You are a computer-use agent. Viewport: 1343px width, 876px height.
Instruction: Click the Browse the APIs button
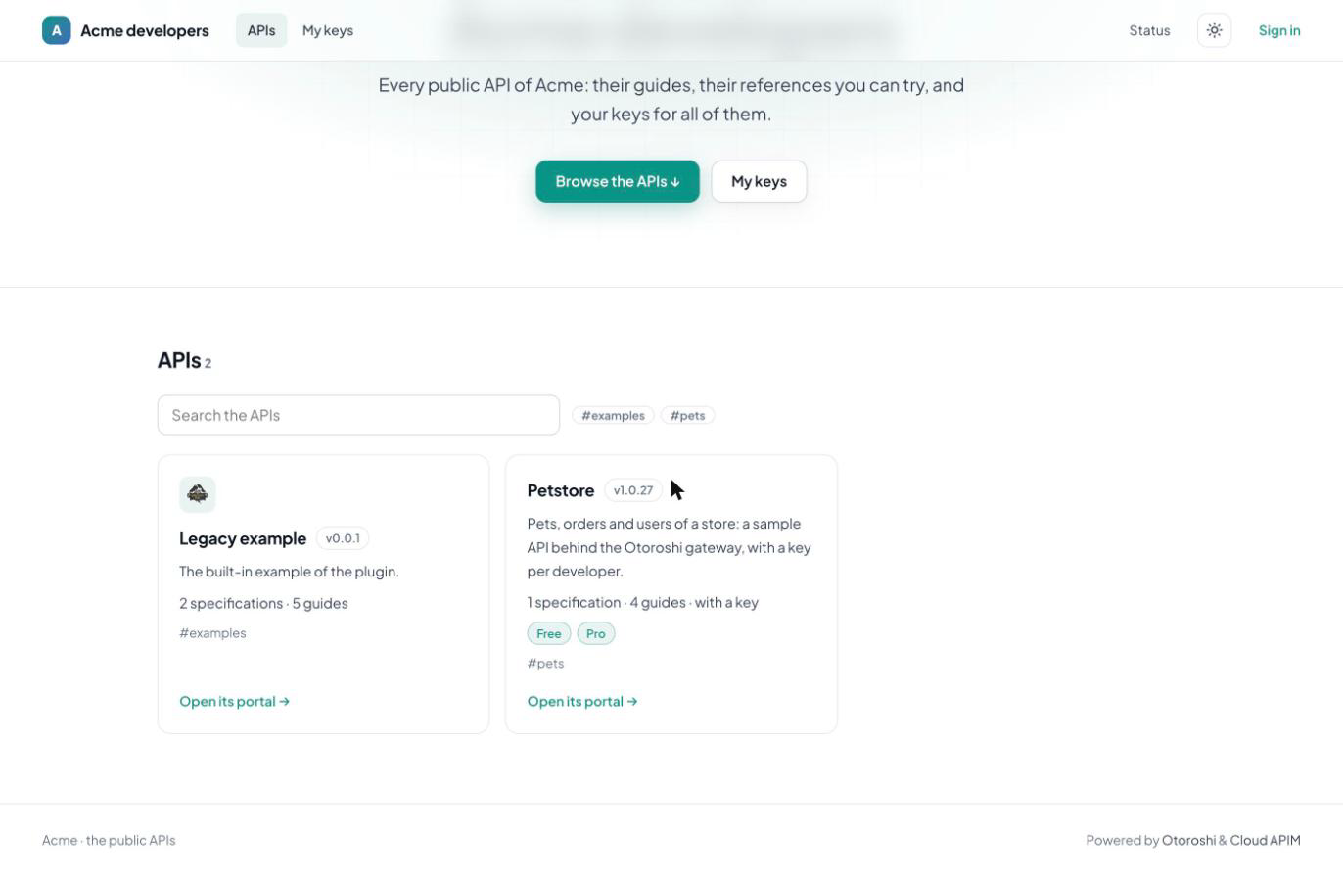pos(618,181)
